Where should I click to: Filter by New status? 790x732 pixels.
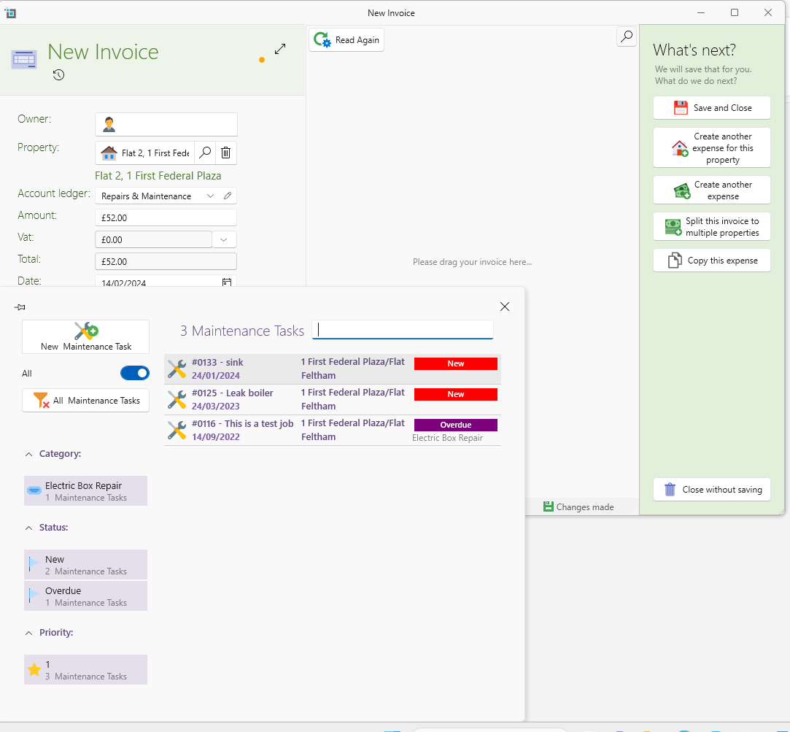[85, 565]
